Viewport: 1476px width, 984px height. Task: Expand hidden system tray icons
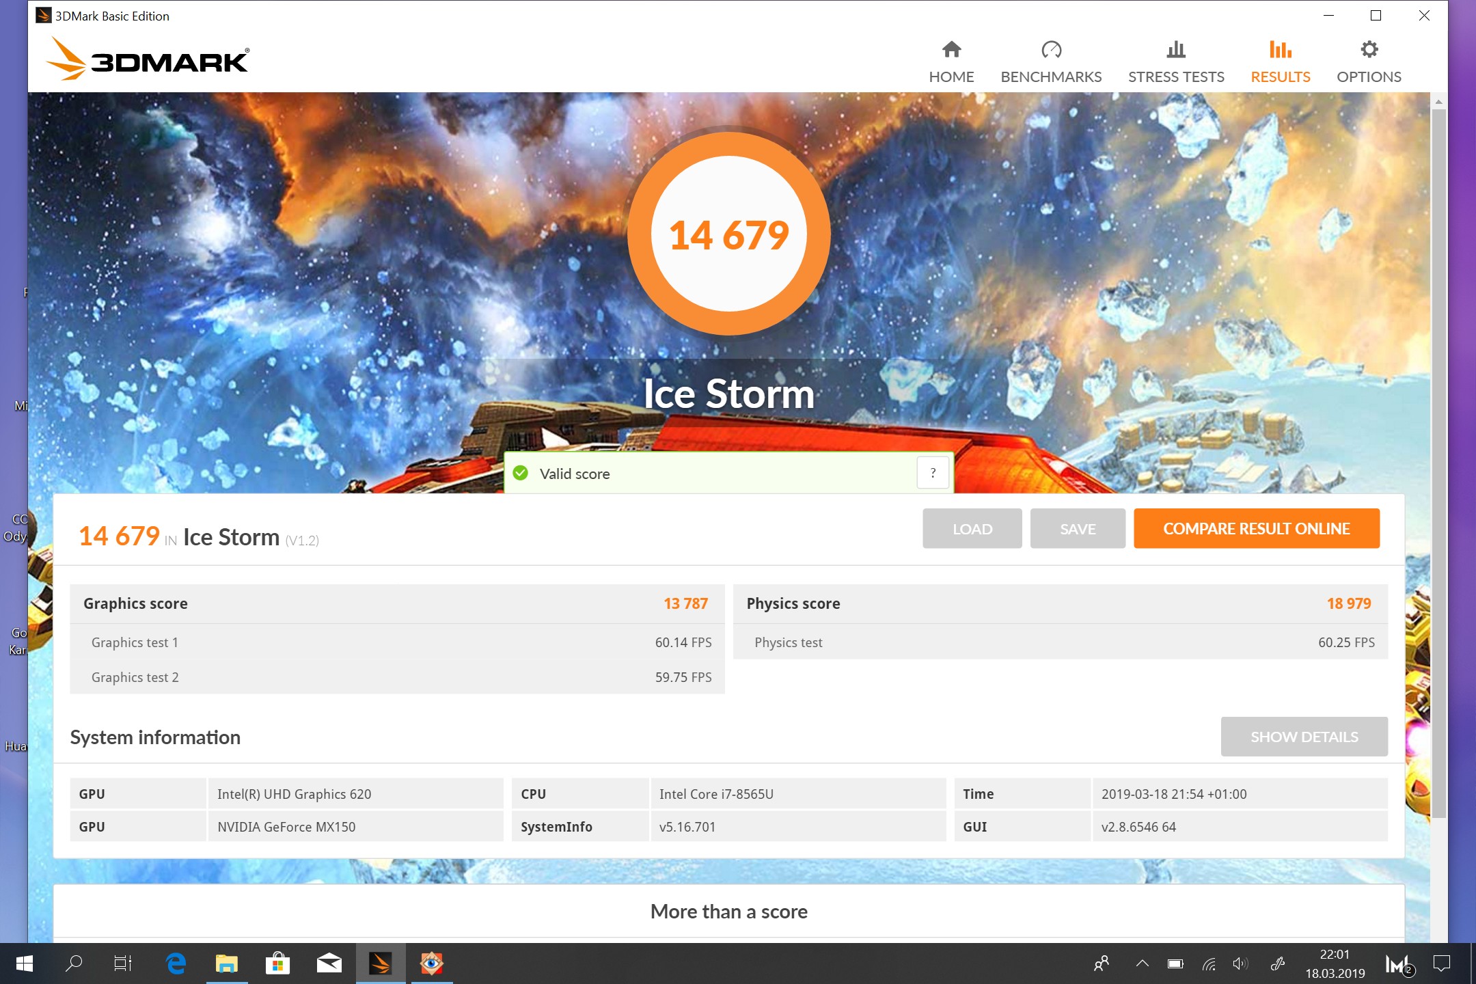pyautogui.click(x=1142, y=963)
